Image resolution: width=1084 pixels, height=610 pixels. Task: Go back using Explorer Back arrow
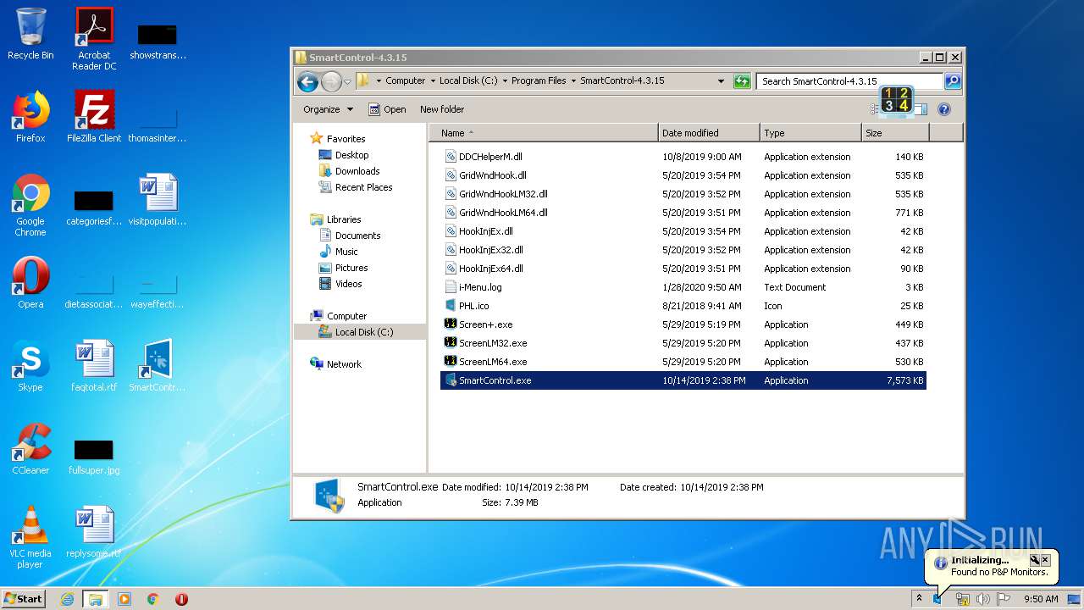307,81
